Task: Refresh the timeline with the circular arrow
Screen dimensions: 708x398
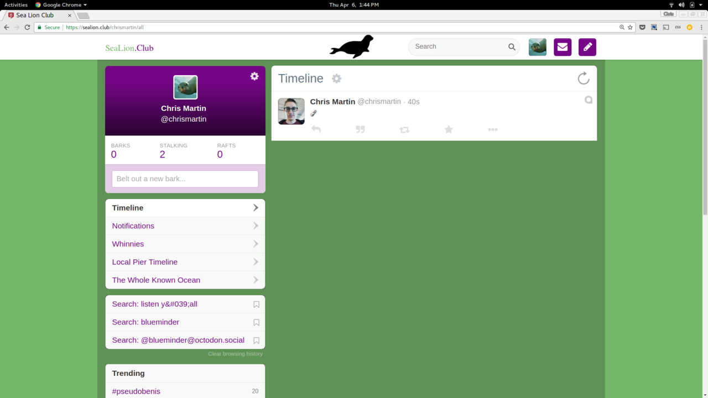Action: click(584, 78)
